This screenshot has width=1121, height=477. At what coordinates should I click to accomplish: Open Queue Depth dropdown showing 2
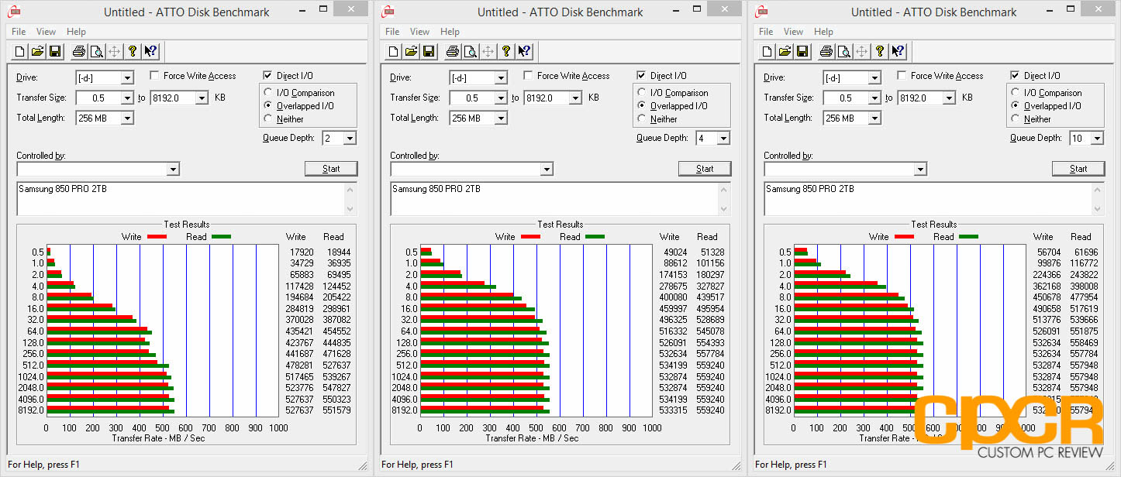coord(350,139)
